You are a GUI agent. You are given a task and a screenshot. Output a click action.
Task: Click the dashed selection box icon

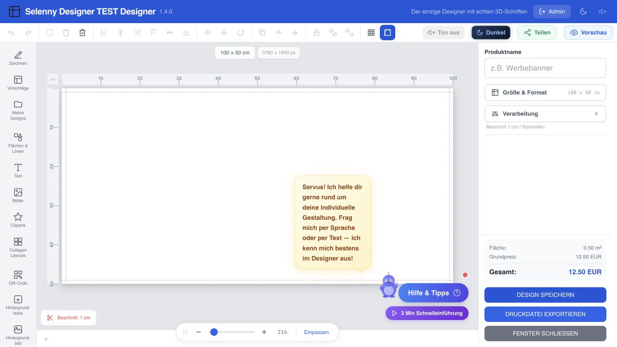coord(50,33)
